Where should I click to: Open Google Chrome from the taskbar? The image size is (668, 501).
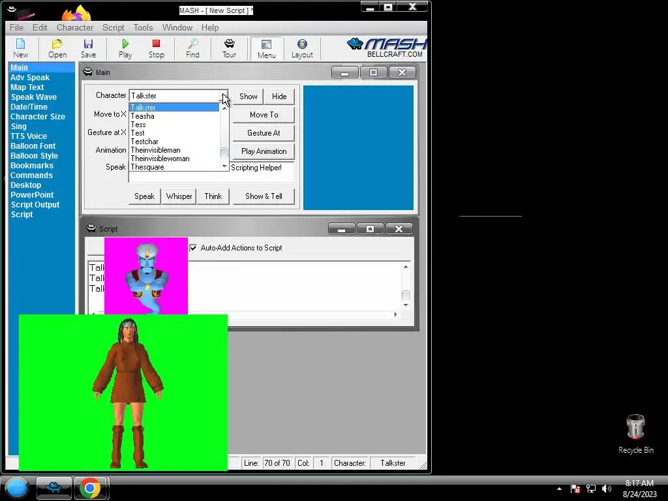90,487
